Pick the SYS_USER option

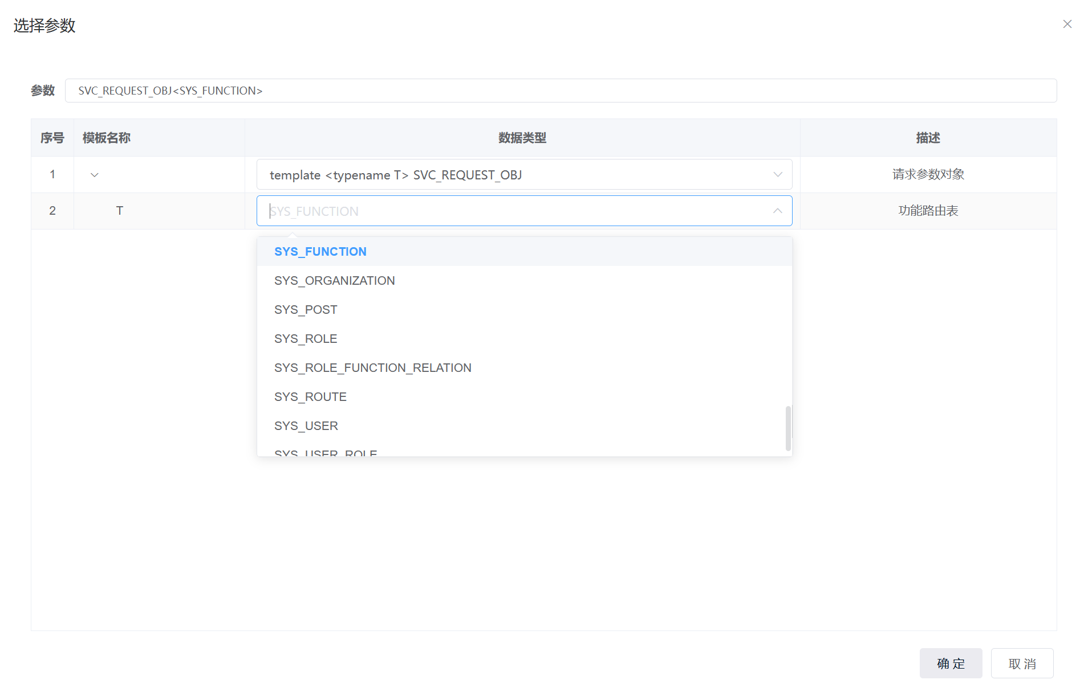coord(306,426)
